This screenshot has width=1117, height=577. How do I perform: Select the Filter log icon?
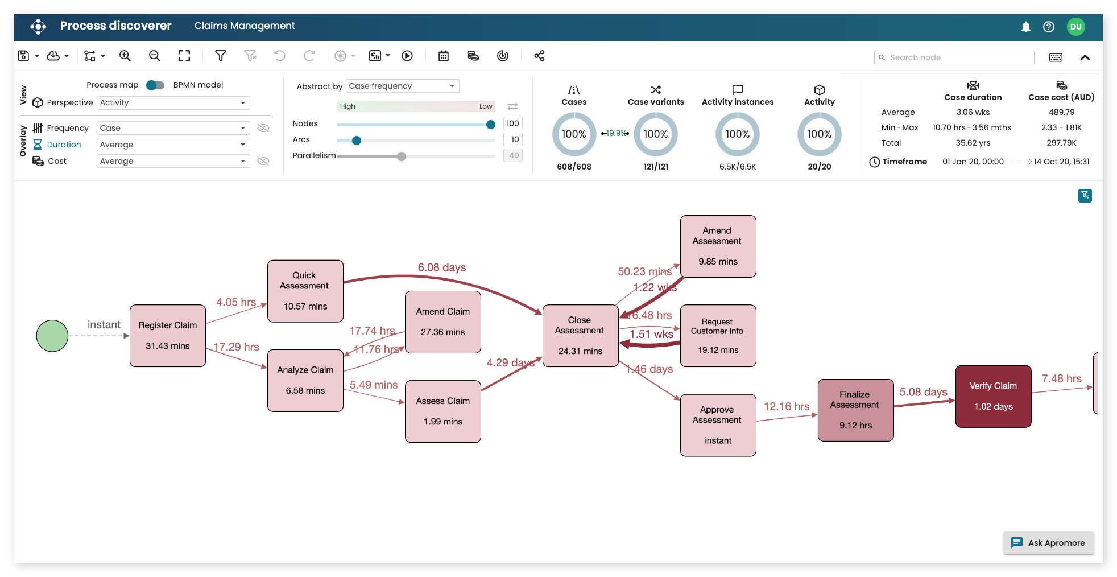[220, 55]
